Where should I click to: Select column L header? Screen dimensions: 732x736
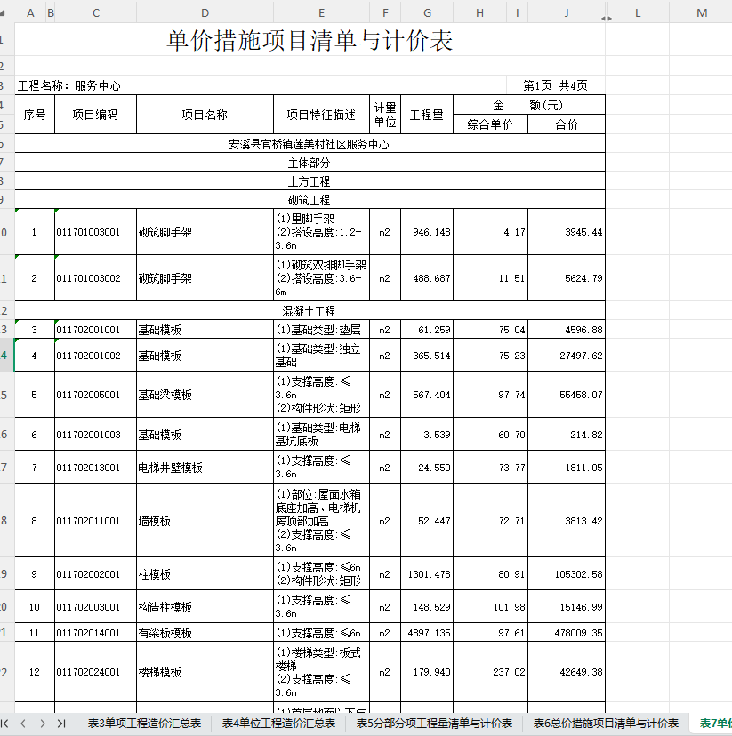click(x=638, y=13)
